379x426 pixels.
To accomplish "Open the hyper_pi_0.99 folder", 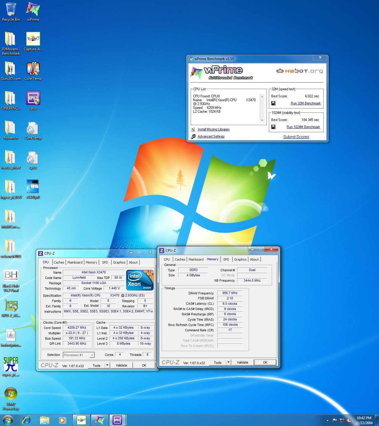I will click(11, 189).
